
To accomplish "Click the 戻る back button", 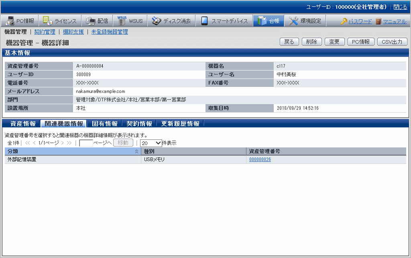I will pyautogui.click(x=289, y=42).
